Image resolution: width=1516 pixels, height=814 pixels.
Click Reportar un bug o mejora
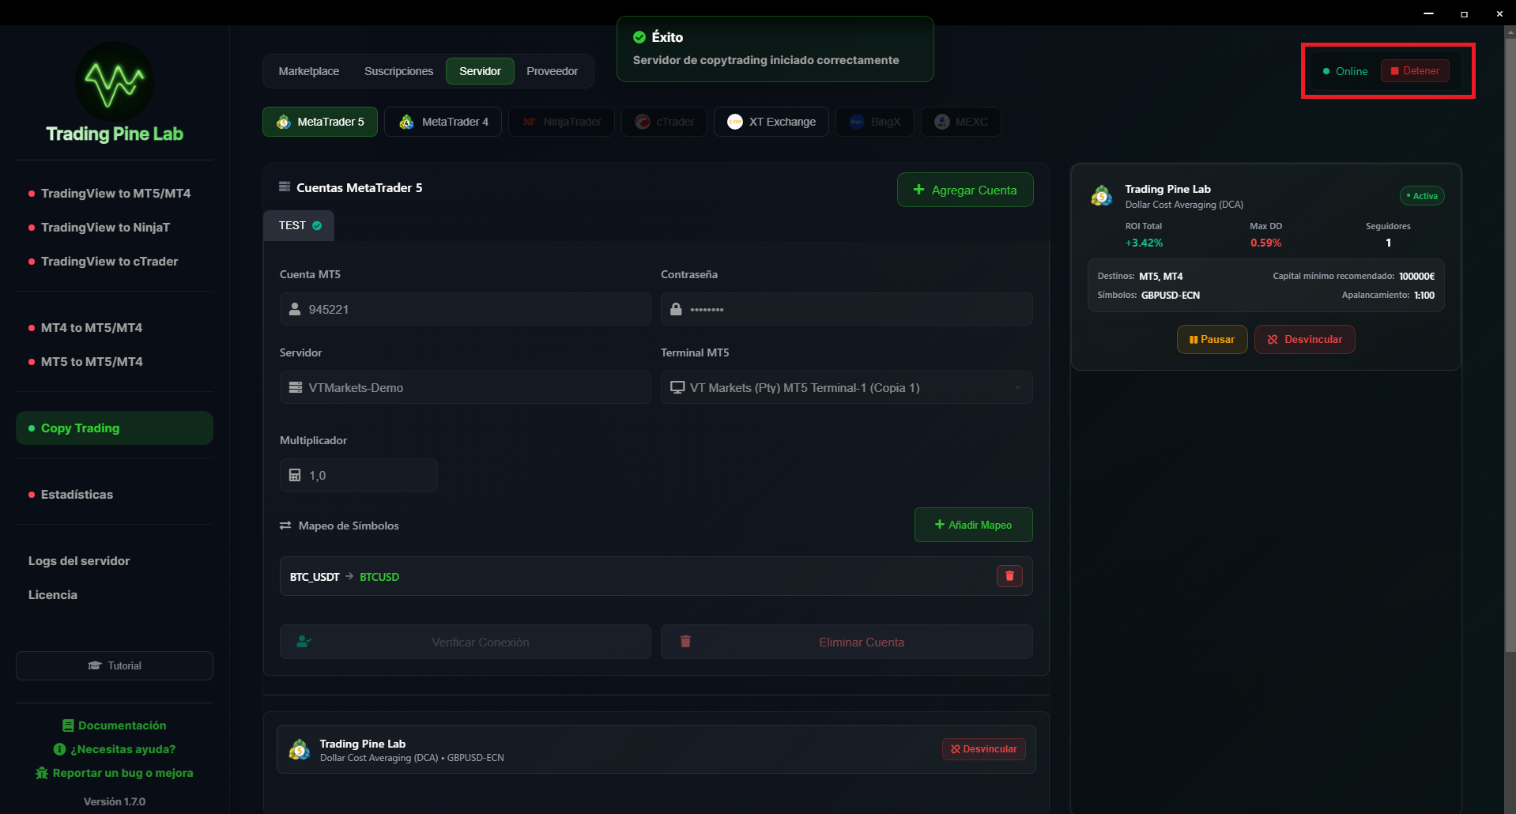[x=115, y=773]
